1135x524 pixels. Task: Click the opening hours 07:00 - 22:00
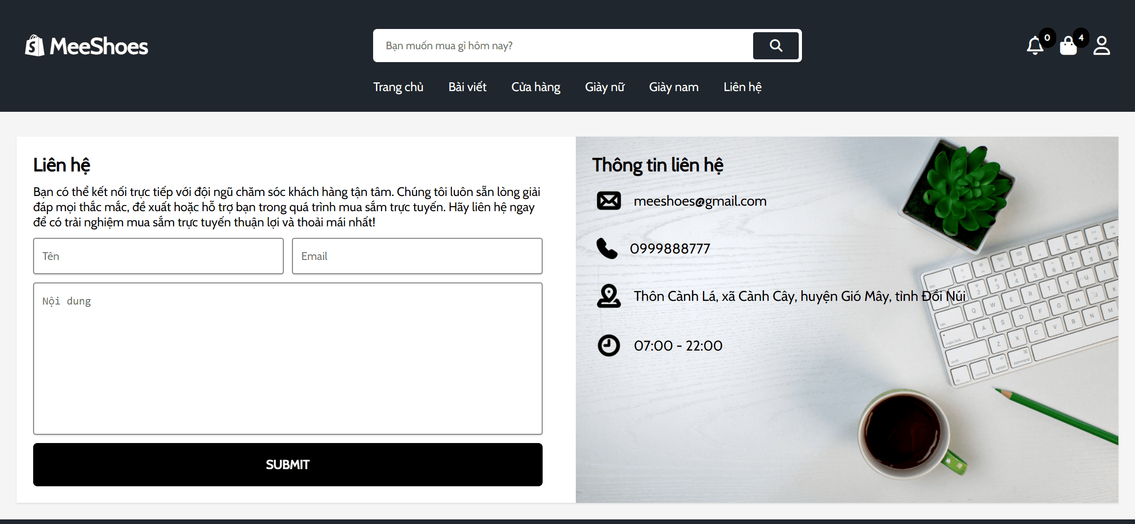click(678, 345)
